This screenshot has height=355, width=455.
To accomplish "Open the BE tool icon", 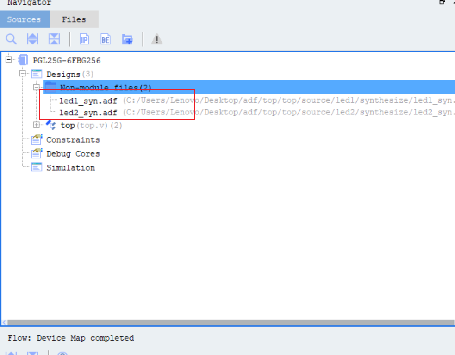I will [x=106, y=39].
